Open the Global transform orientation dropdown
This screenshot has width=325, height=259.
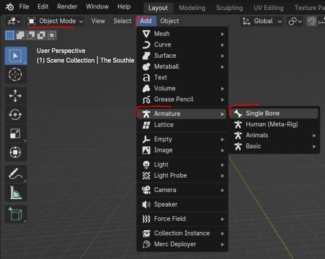click(x=262, y=21)
